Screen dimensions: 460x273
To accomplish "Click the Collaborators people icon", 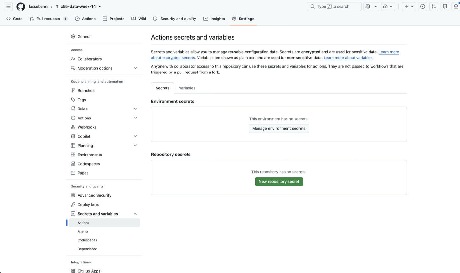I will pyautogui.click(x=73, y=59).
